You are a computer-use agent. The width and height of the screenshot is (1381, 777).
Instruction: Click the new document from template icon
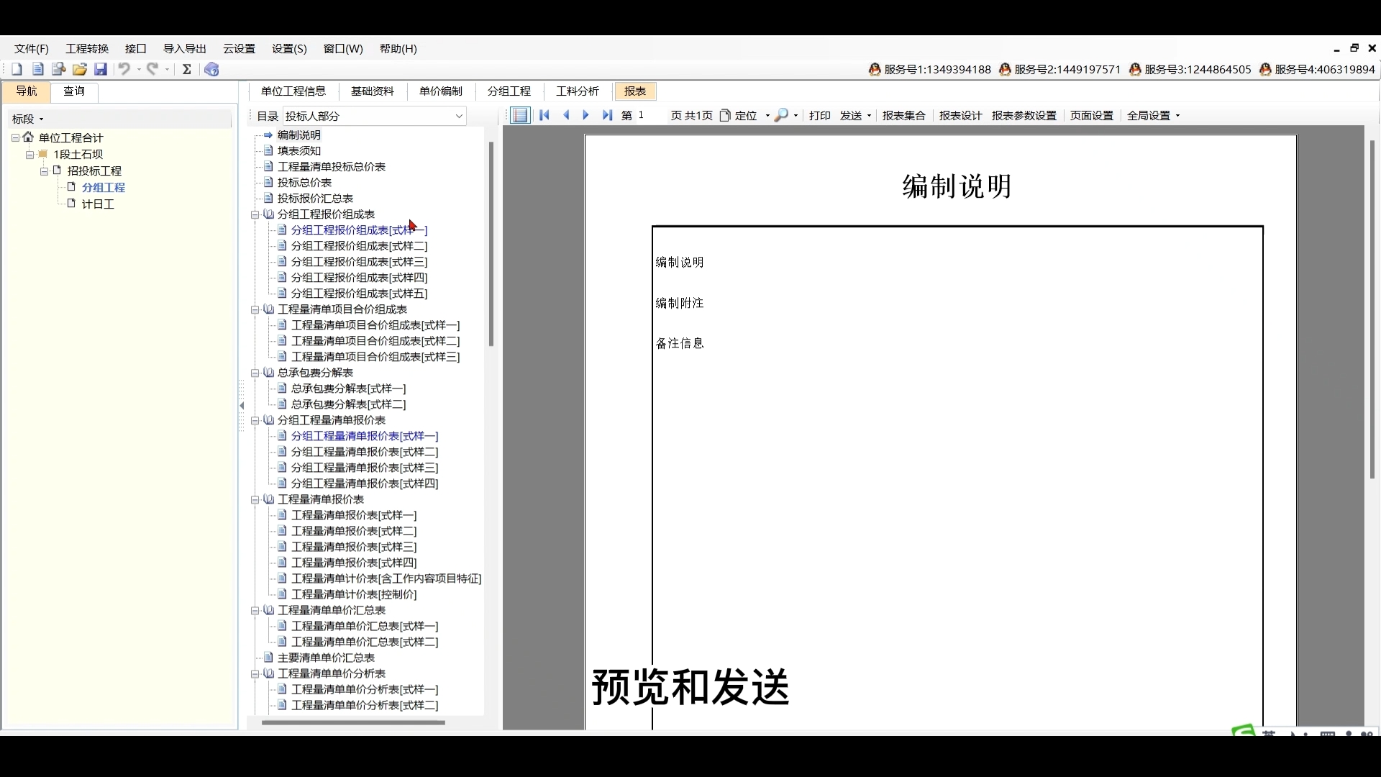point(38,69)
